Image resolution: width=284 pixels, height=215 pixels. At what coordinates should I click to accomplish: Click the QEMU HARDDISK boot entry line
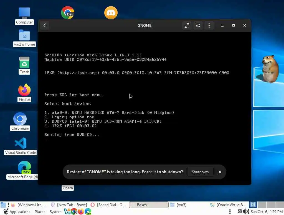109,112
